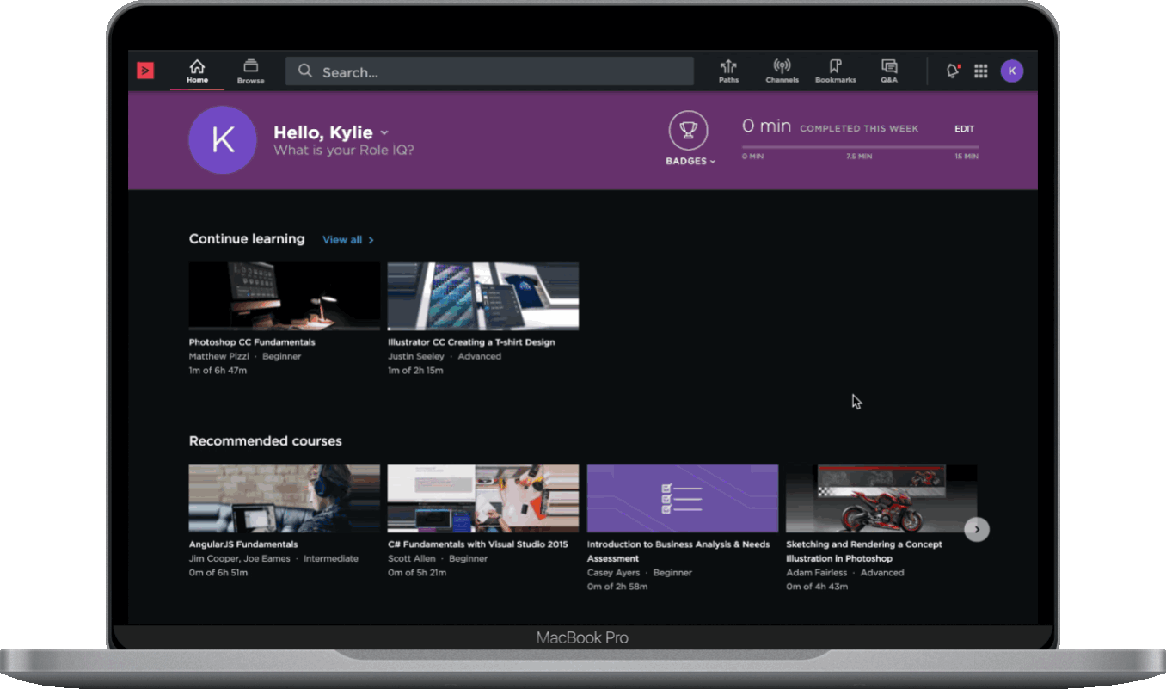Click author name Matthew Pizzi
This screenshot has height=689, width=1166.
(220, 356)
